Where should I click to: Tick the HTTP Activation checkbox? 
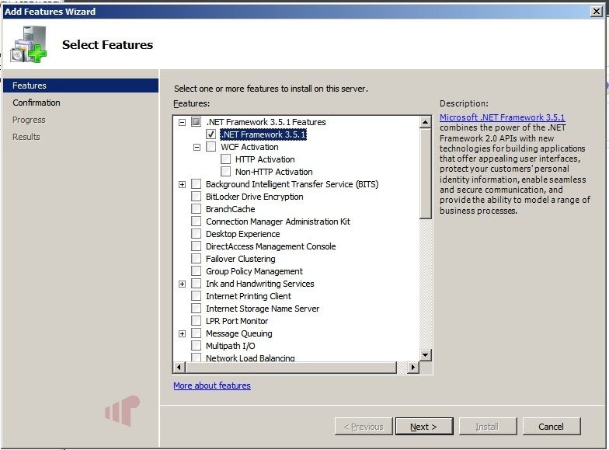225,159
